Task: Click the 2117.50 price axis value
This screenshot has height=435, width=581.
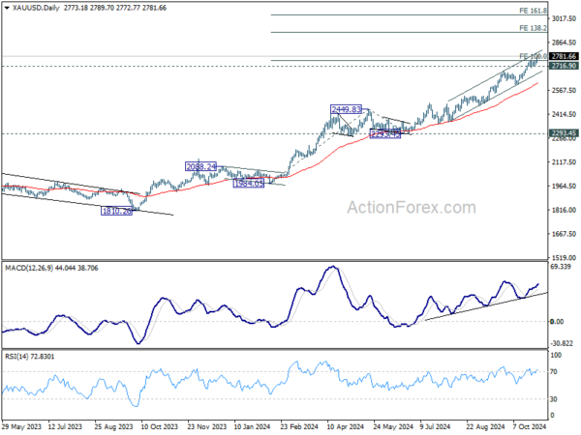Action: pyautogui.click(x=564, y=162)
